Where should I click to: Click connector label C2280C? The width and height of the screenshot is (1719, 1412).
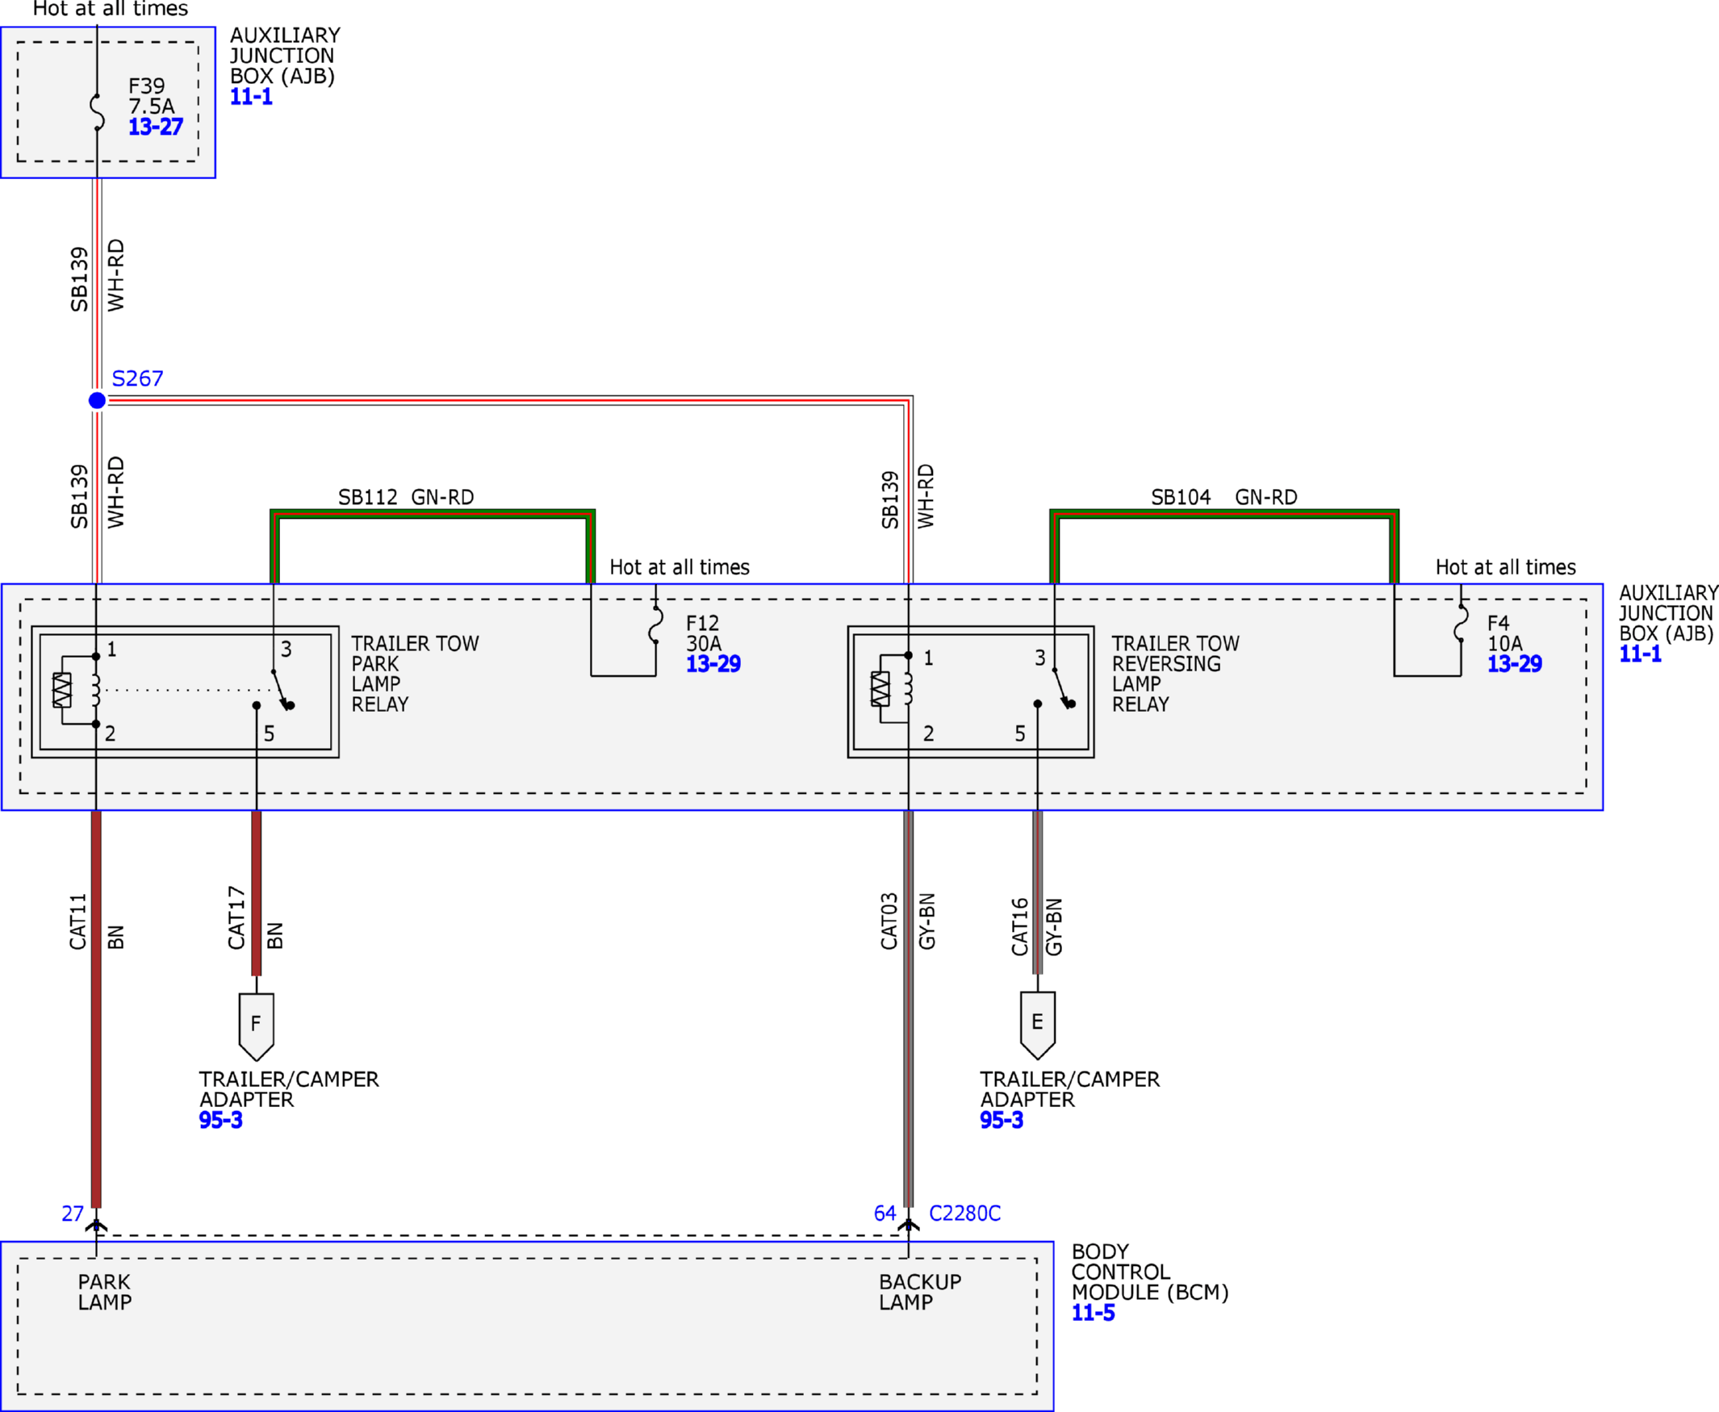point(965,1214)
